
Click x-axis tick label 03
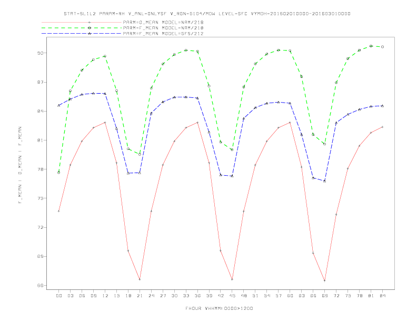(70, 296)
